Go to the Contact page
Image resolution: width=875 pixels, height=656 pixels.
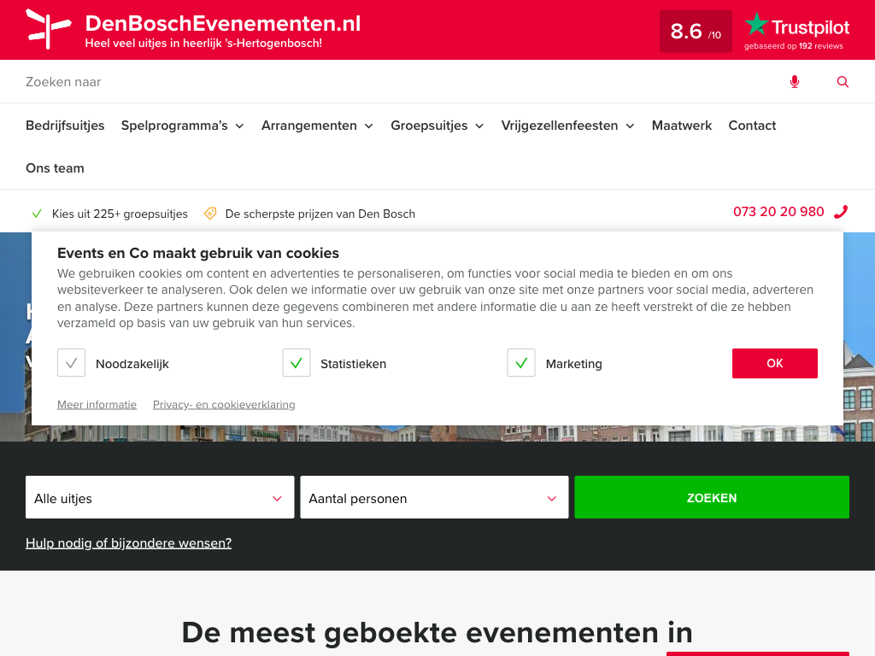coord(752,126)
